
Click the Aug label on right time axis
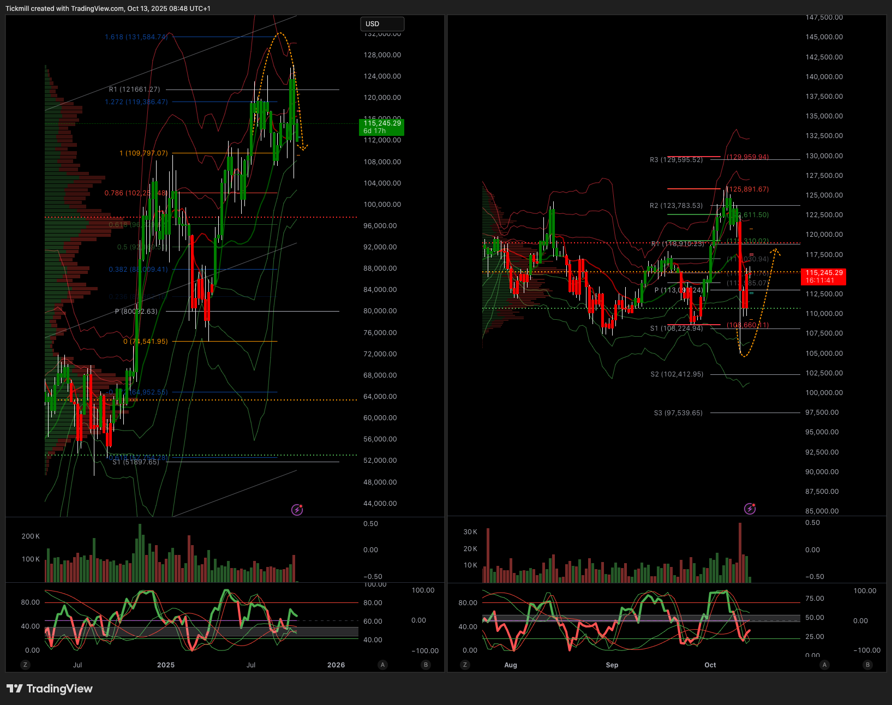(x=511, y=665)
